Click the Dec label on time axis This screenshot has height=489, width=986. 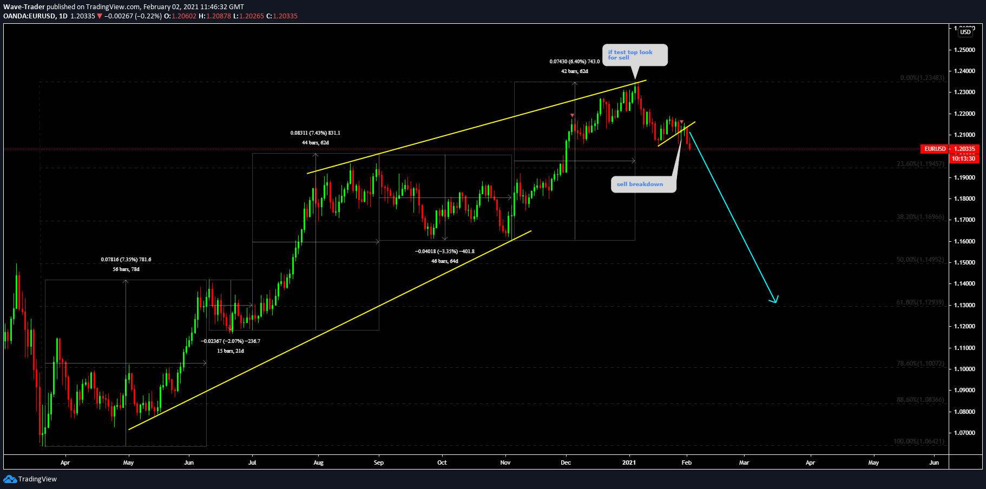[566, 462]
